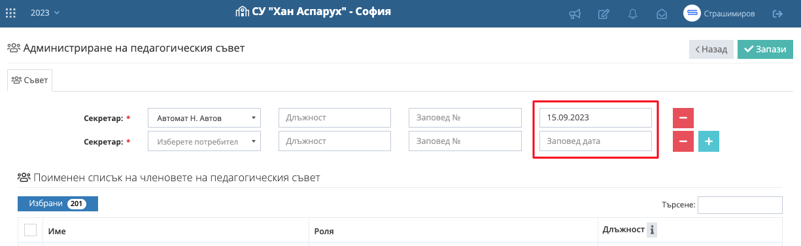801x246 pixels.
Task: Remove first secretary row with minus button
Action: pyautogui.click(x=683, y=118)
